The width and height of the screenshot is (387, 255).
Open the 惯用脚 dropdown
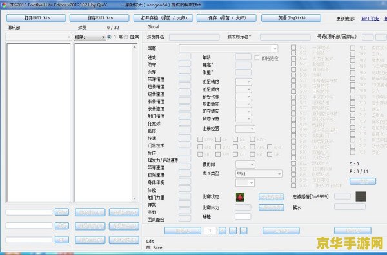click(245, 164)
